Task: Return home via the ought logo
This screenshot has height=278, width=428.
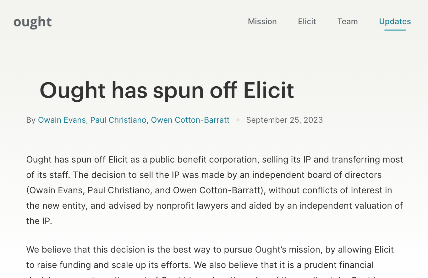Action: click(32, 22)
